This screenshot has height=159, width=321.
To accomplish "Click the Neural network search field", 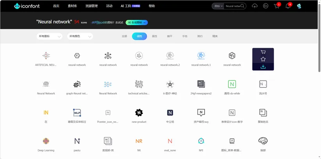I will pos(233,6).
